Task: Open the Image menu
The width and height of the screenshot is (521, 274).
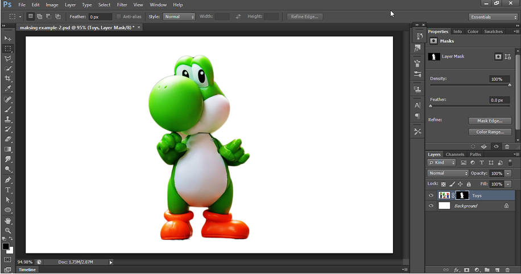Action: coord(52,5)
